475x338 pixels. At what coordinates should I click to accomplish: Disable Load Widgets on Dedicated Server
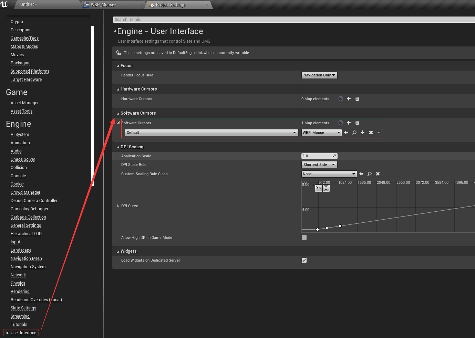tap(304, 260)
